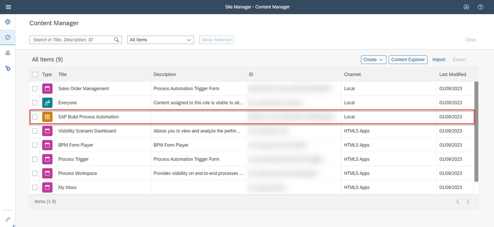This screenshot has width=494, height=227.
Task: Click the 'All Items (9)' table heading
Action: tap(47, 60)
